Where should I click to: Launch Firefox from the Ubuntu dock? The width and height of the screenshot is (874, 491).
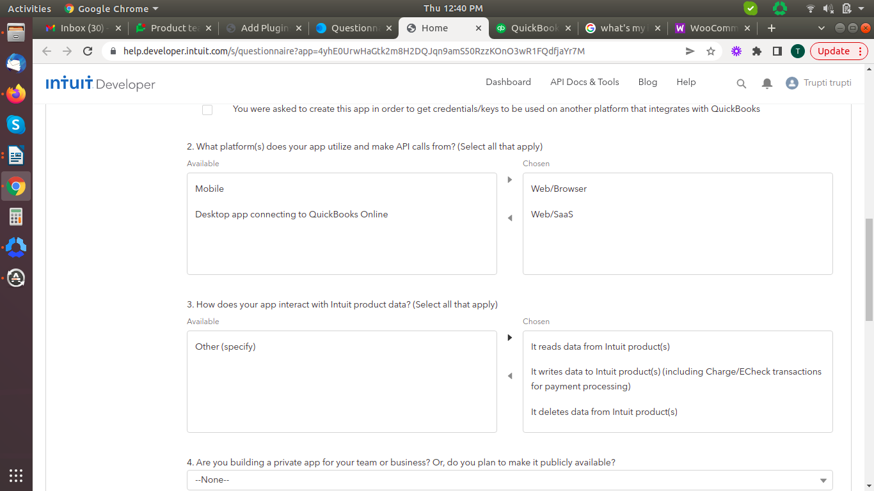(16, 94)
